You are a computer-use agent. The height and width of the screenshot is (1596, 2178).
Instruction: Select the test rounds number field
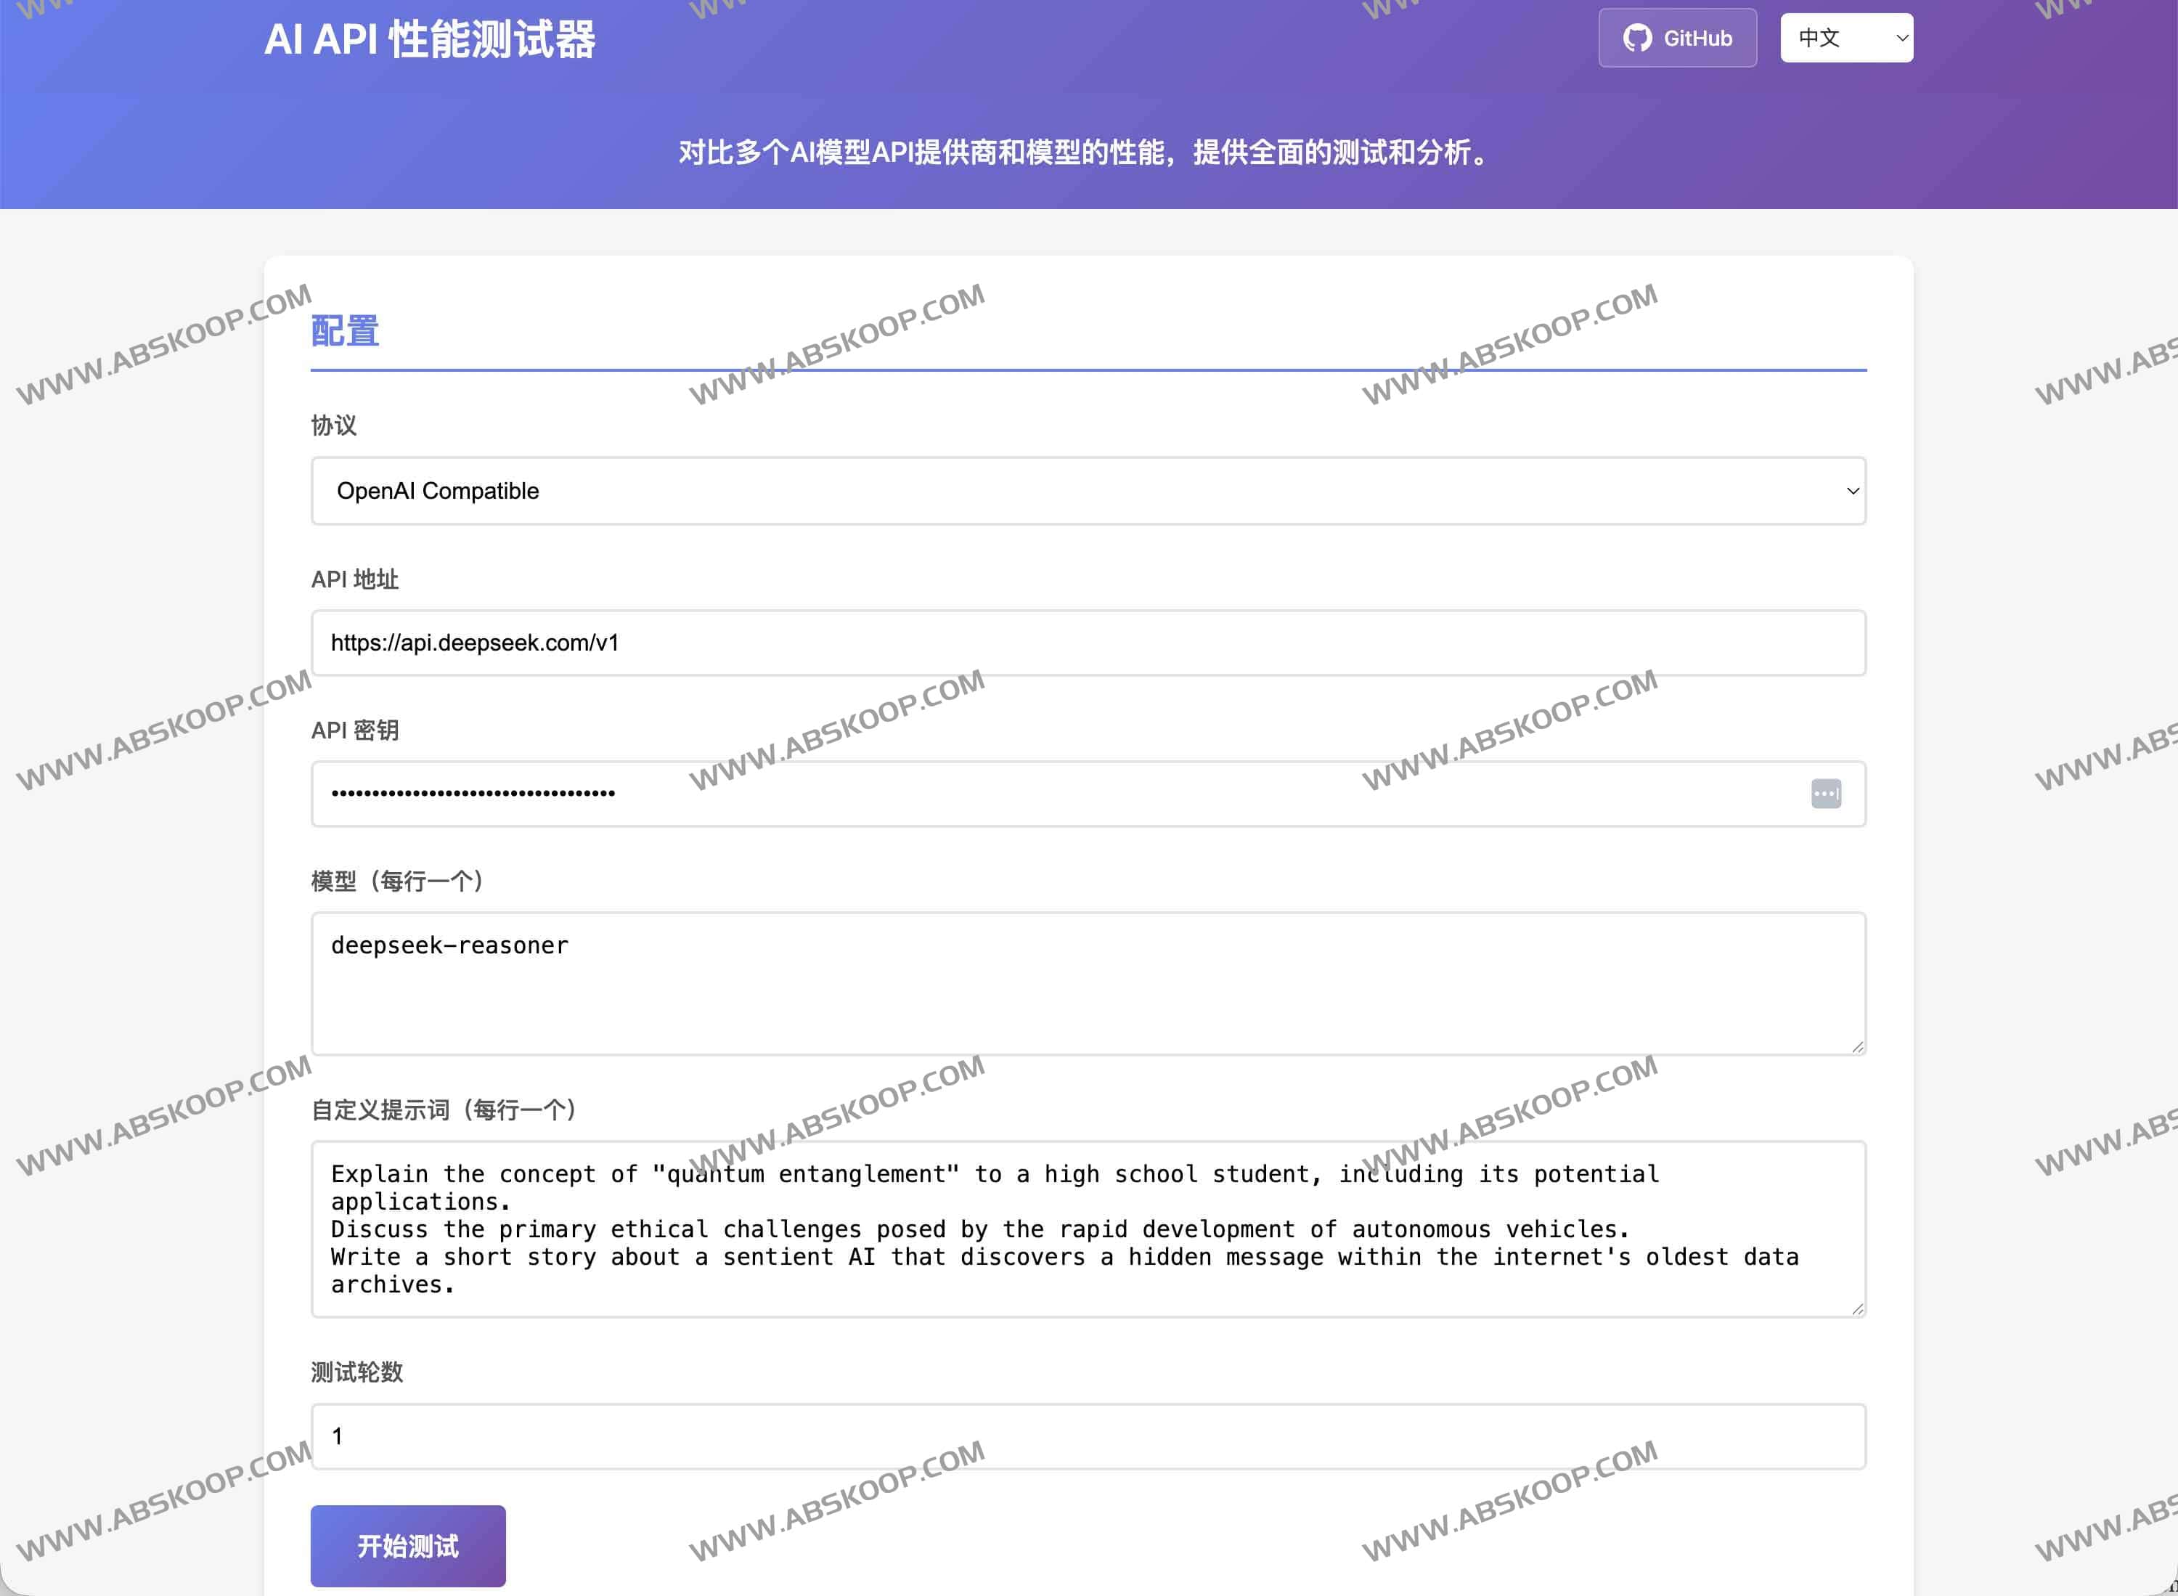tap(1088, 1436)
